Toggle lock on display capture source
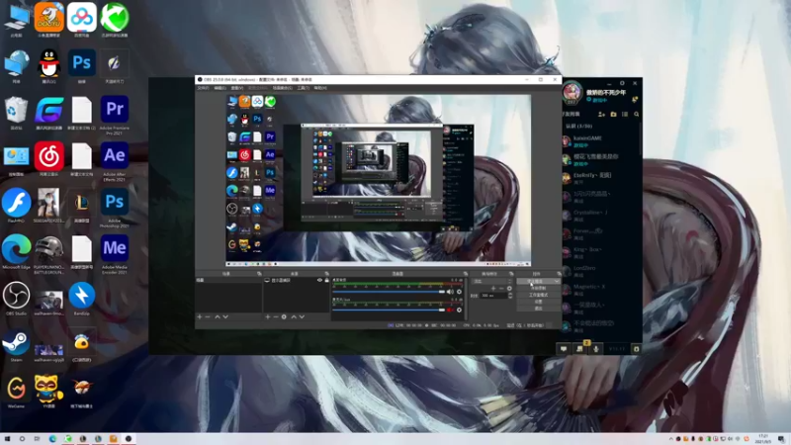This screenshot has width=791, height=445. click(326, 280)
